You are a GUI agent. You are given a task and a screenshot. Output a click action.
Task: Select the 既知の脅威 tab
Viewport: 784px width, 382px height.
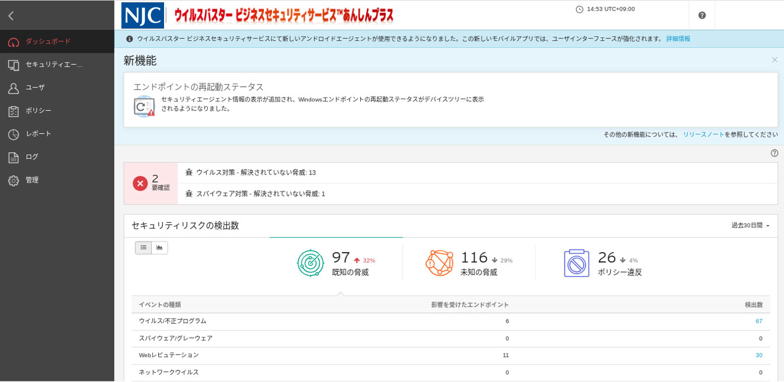pos(336,263)
